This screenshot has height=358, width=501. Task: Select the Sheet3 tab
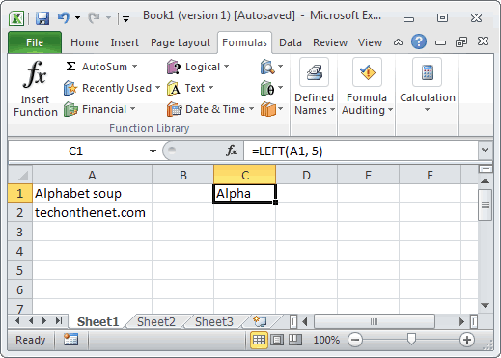point(214,321)
